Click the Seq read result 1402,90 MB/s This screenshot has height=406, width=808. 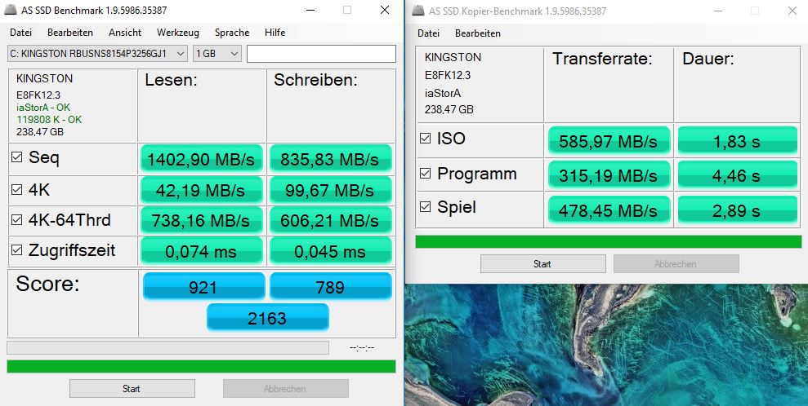201,159
